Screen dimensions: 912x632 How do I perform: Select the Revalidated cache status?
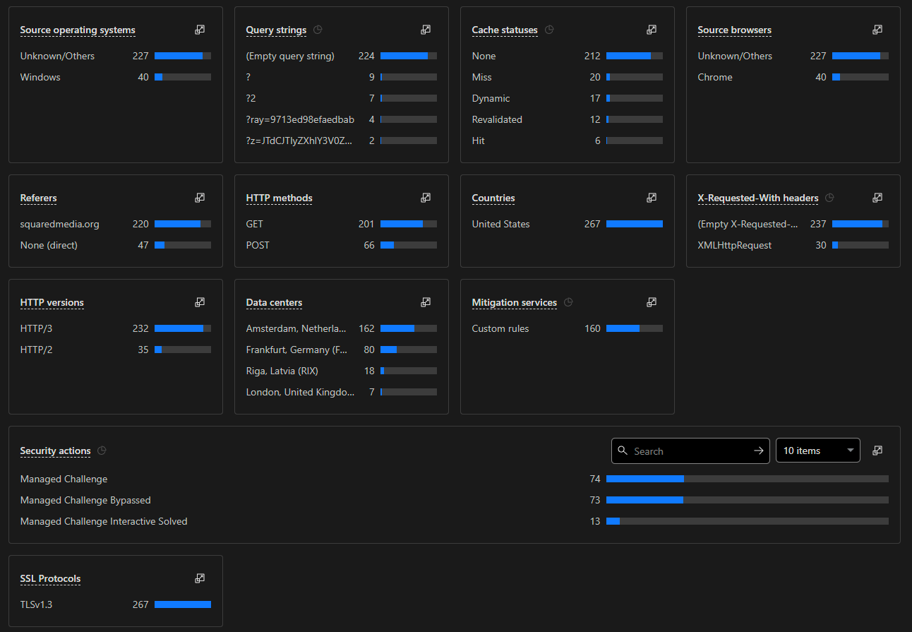coord(568,119)
